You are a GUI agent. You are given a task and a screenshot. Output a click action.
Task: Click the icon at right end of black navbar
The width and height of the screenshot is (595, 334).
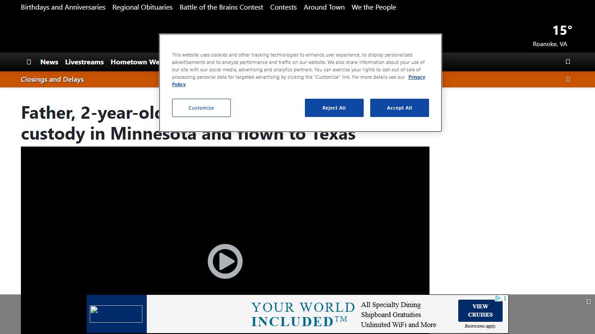click(568, 62)
